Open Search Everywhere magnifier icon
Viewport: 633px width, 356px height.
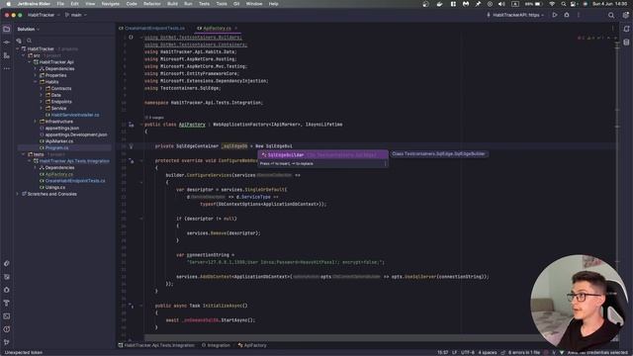coord(611,15)
